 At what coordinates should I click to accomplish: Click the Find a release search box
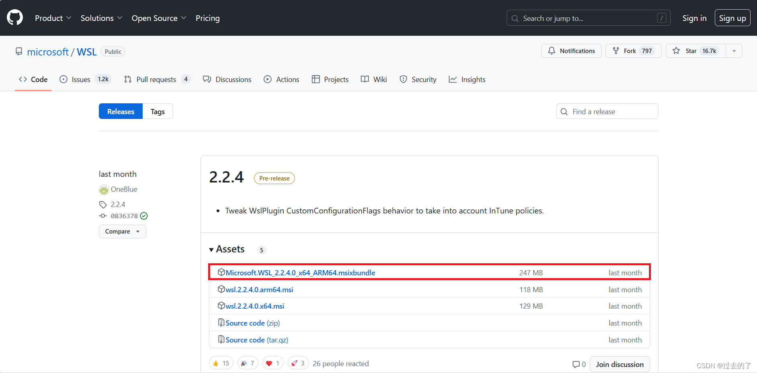pyautogui.click(x=607, y=111)
